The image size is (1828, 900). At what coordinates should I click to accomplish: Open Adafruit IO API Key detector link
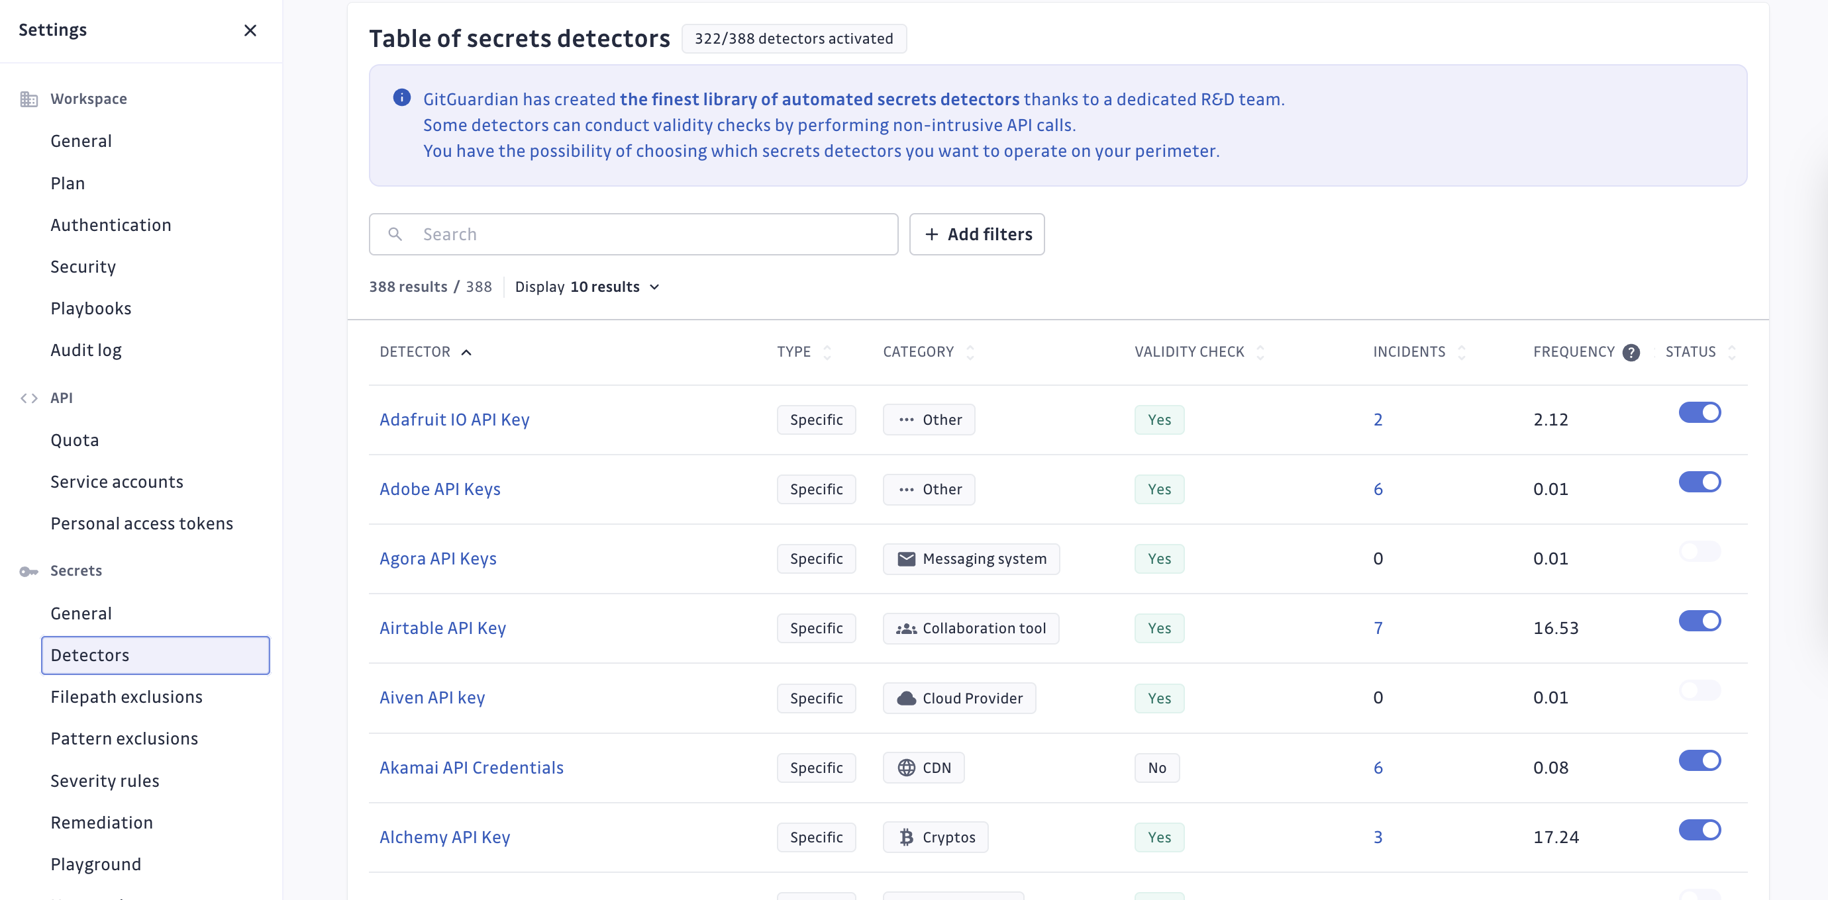(454, 420)
